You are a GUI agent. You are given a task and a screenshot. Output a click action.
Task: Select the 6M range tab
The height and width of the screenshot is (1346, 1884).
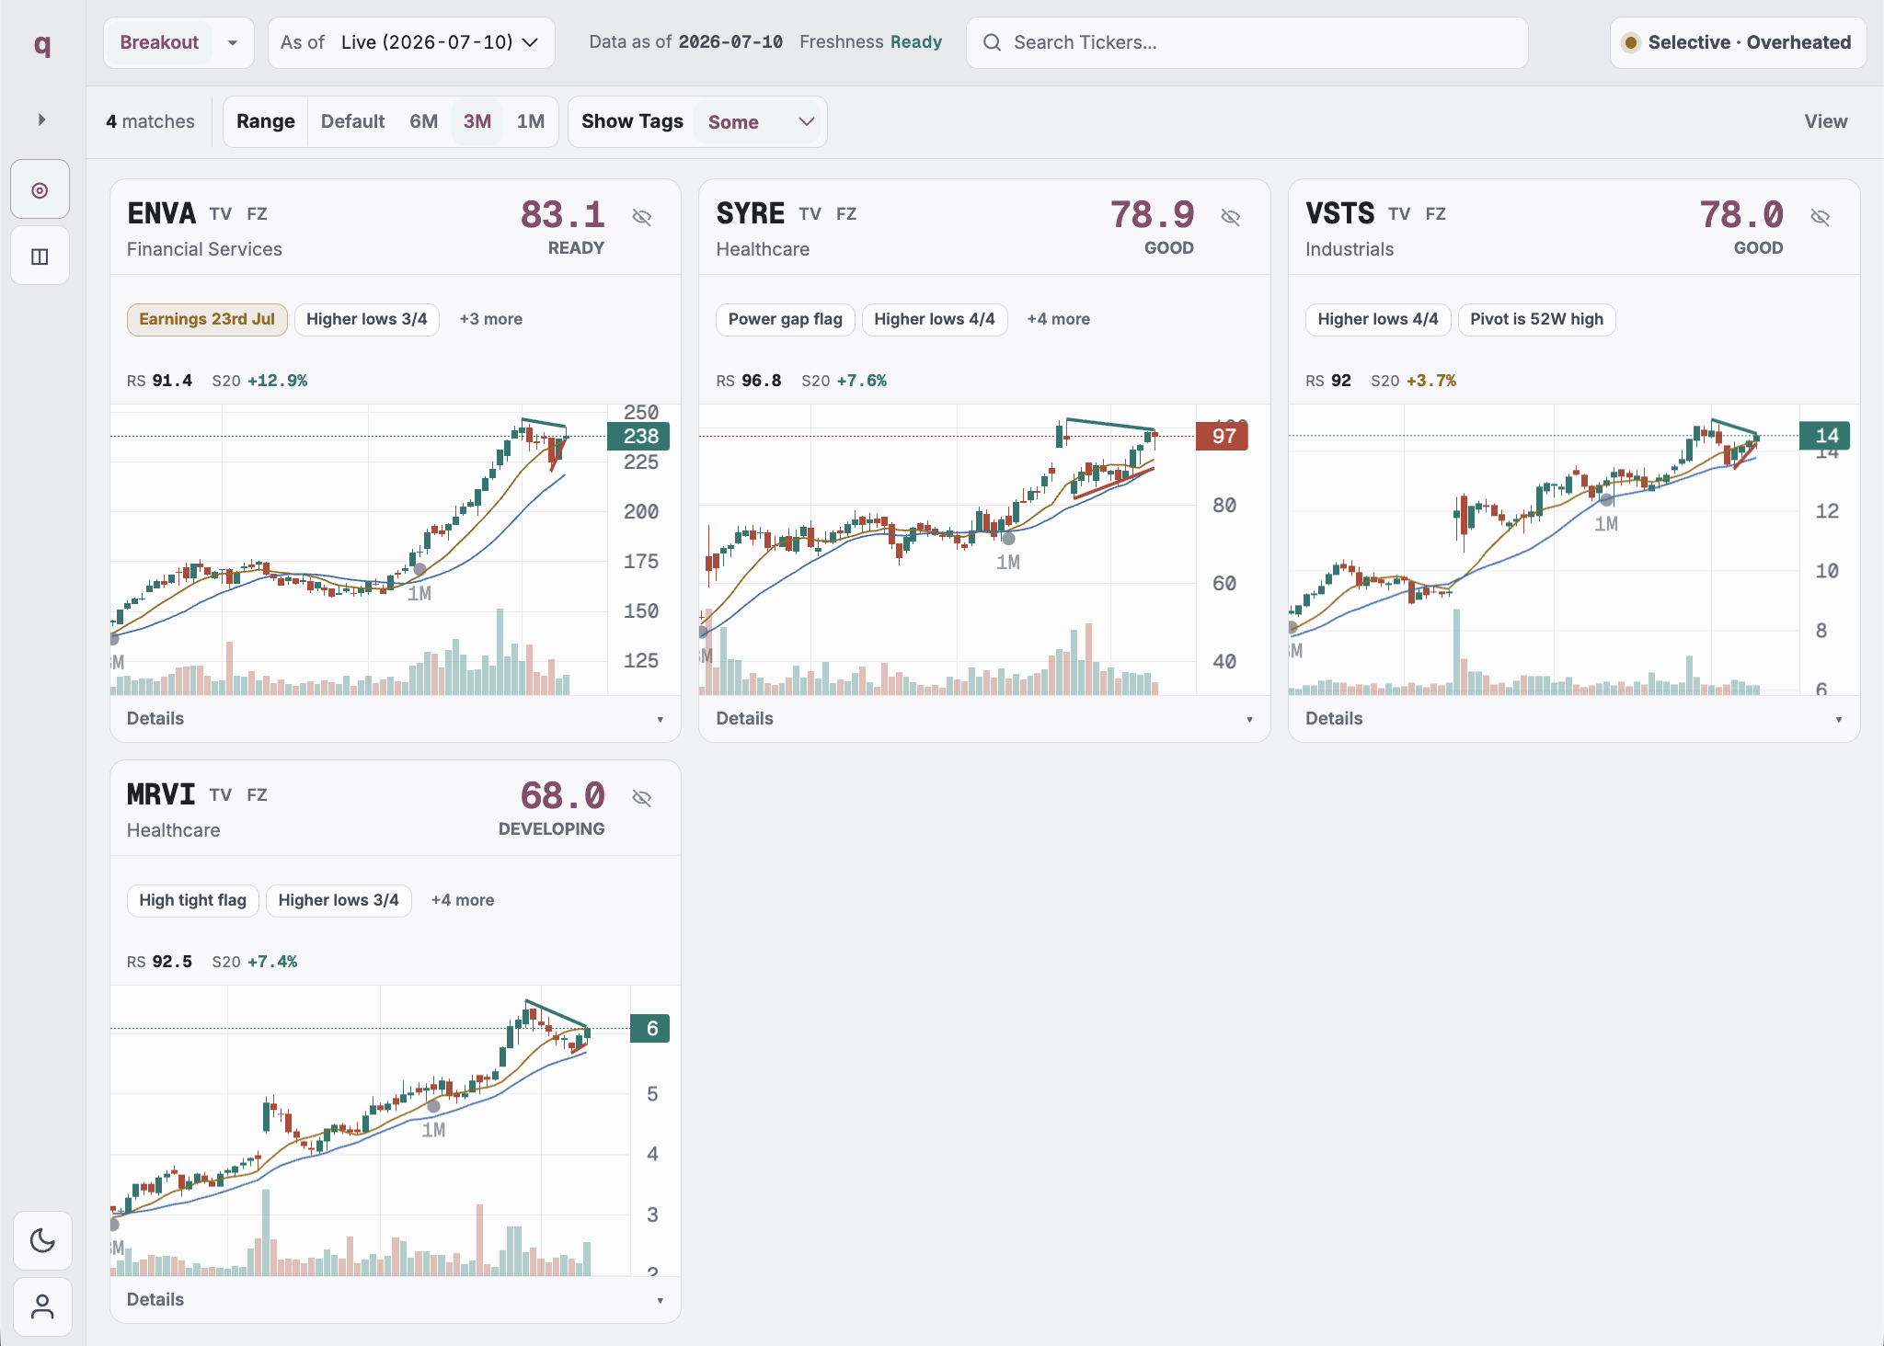(x=423, y=121)
